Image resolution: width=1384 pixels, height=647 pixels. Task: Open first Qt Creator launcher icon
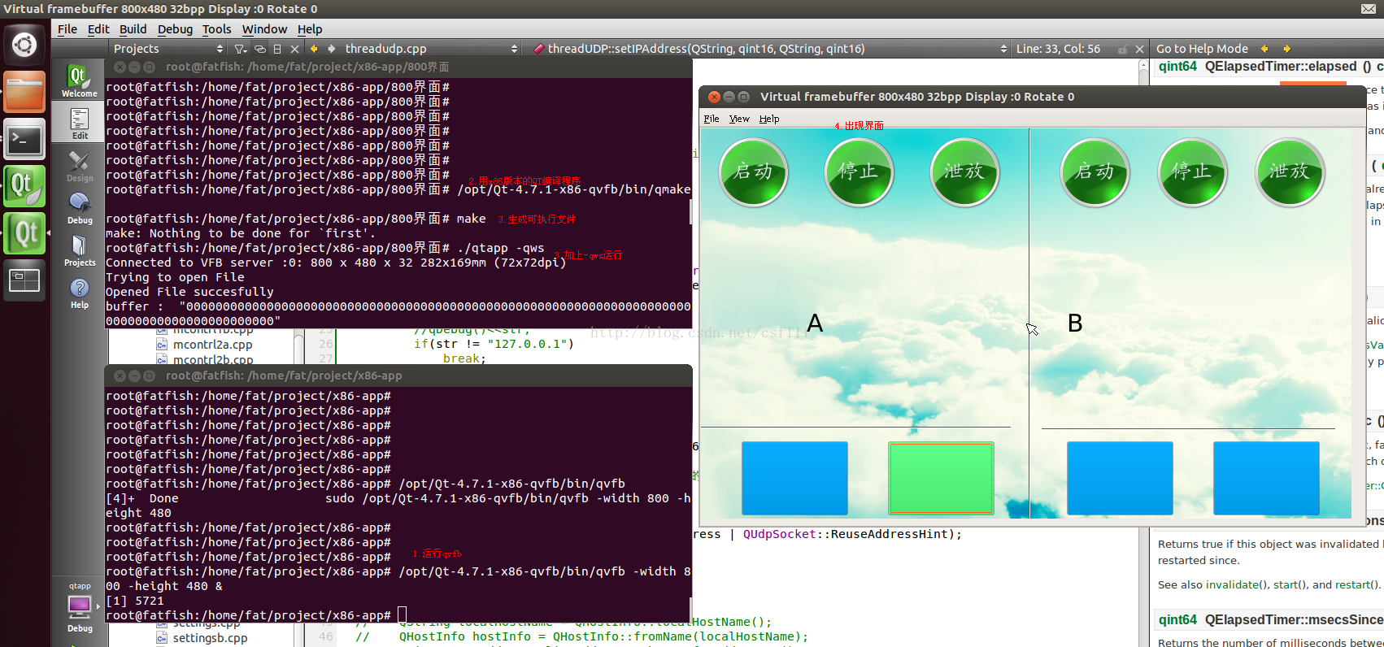point(24,186)
